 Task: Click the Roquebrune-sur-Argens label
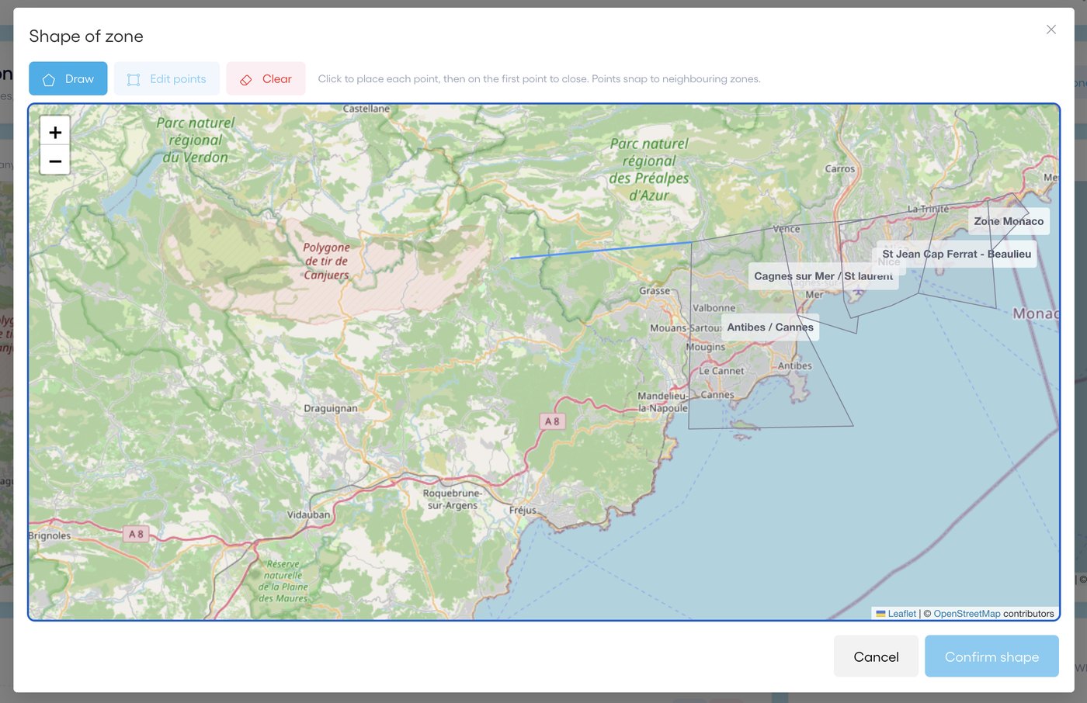(x=452, y=499)
